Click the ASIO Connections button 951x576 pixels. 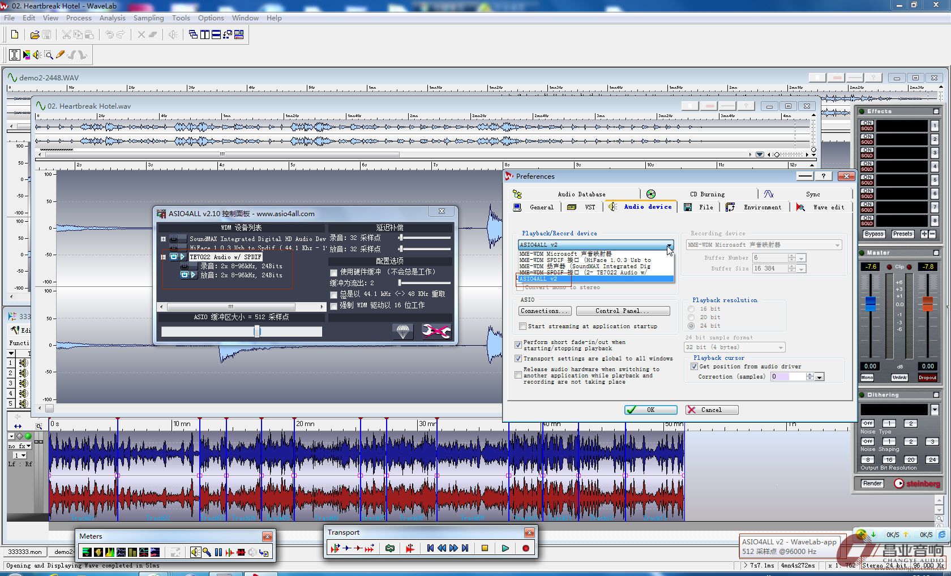pos(545,311)
